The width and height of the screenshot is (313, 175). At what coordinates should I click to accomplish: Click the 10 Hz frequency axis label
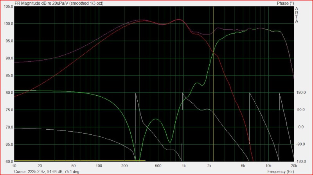(x=14, y=166)
